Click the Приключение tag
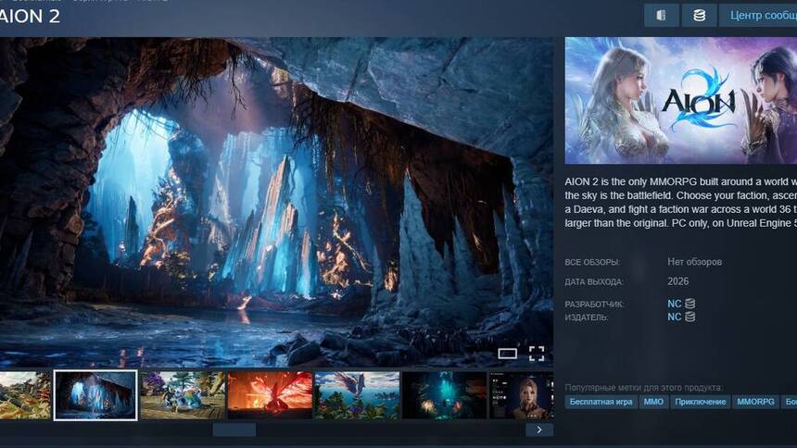 point(700,402)
